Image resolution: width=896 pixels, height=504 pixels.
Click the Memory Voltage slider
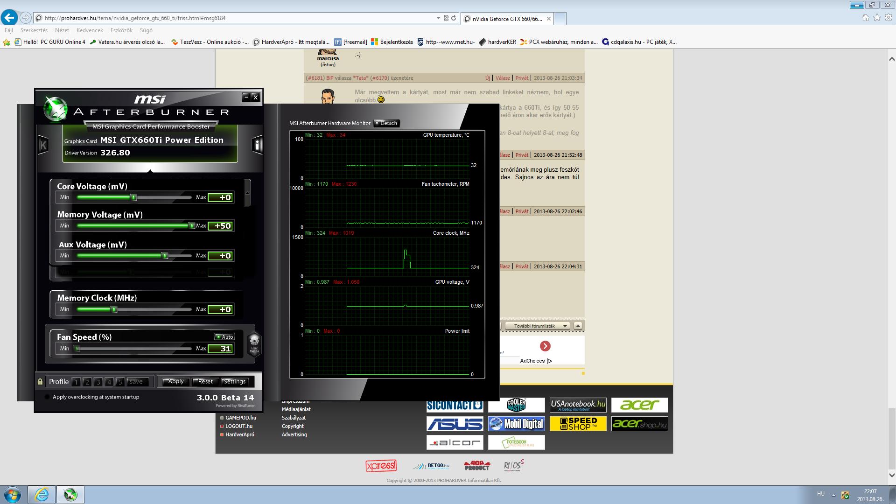(134, 226)
